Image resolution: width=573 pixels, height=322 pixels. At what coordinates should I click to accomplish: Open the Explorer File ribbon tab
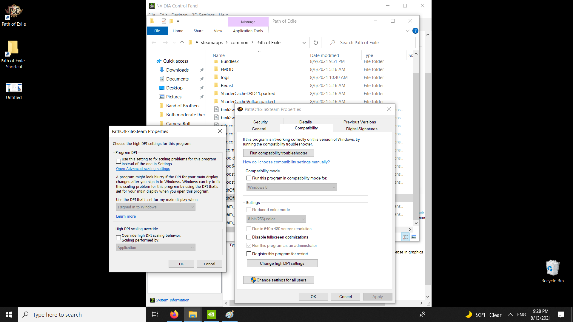(x=157, y=31)
